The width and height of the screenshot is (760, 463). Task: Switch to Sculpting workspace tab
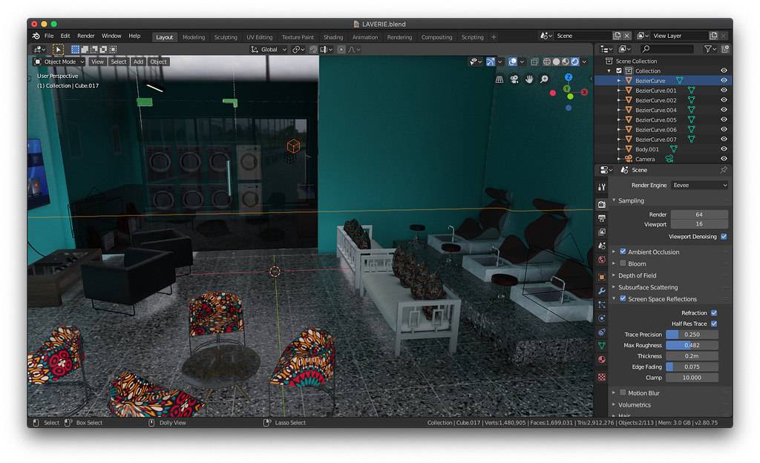click(226, 37)
